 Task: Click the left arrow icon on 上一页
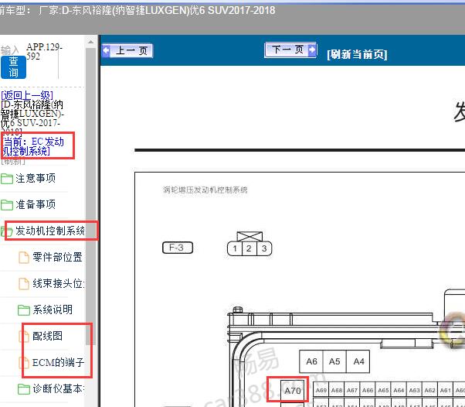coord(106,50)
